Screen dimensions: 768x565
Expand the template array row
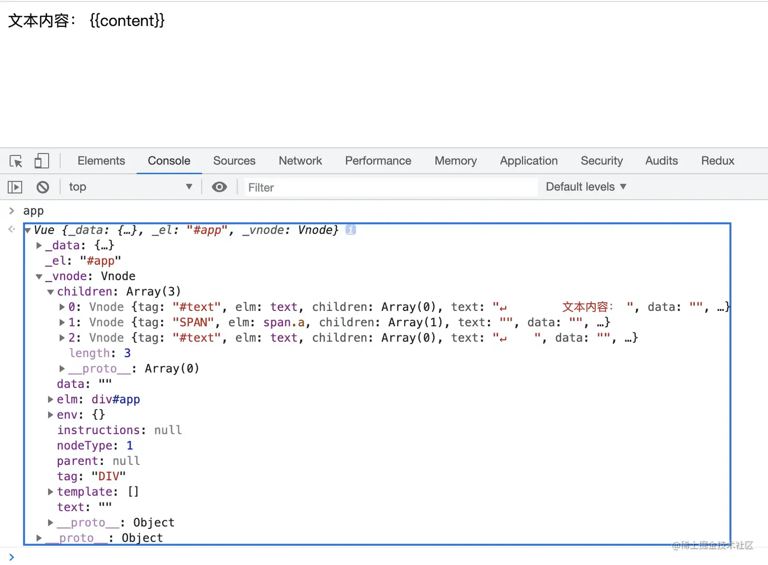[x=51, y=492]
